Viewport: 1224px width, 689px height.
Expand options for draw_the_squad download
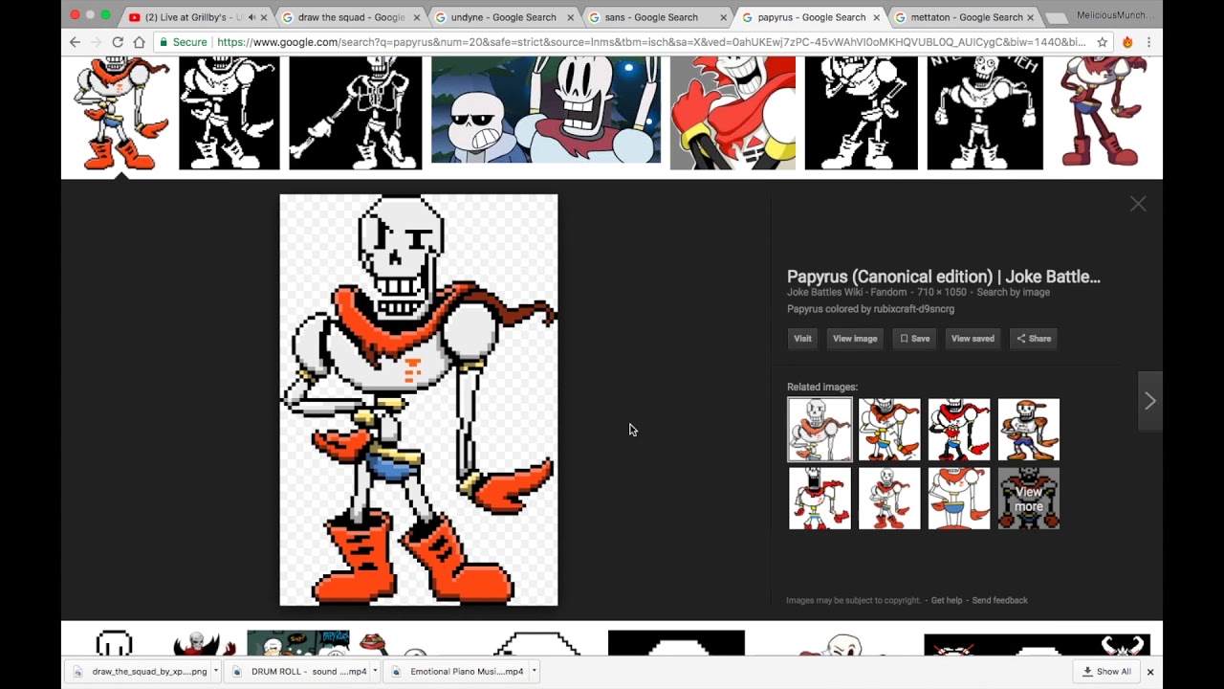pos(216,672)
